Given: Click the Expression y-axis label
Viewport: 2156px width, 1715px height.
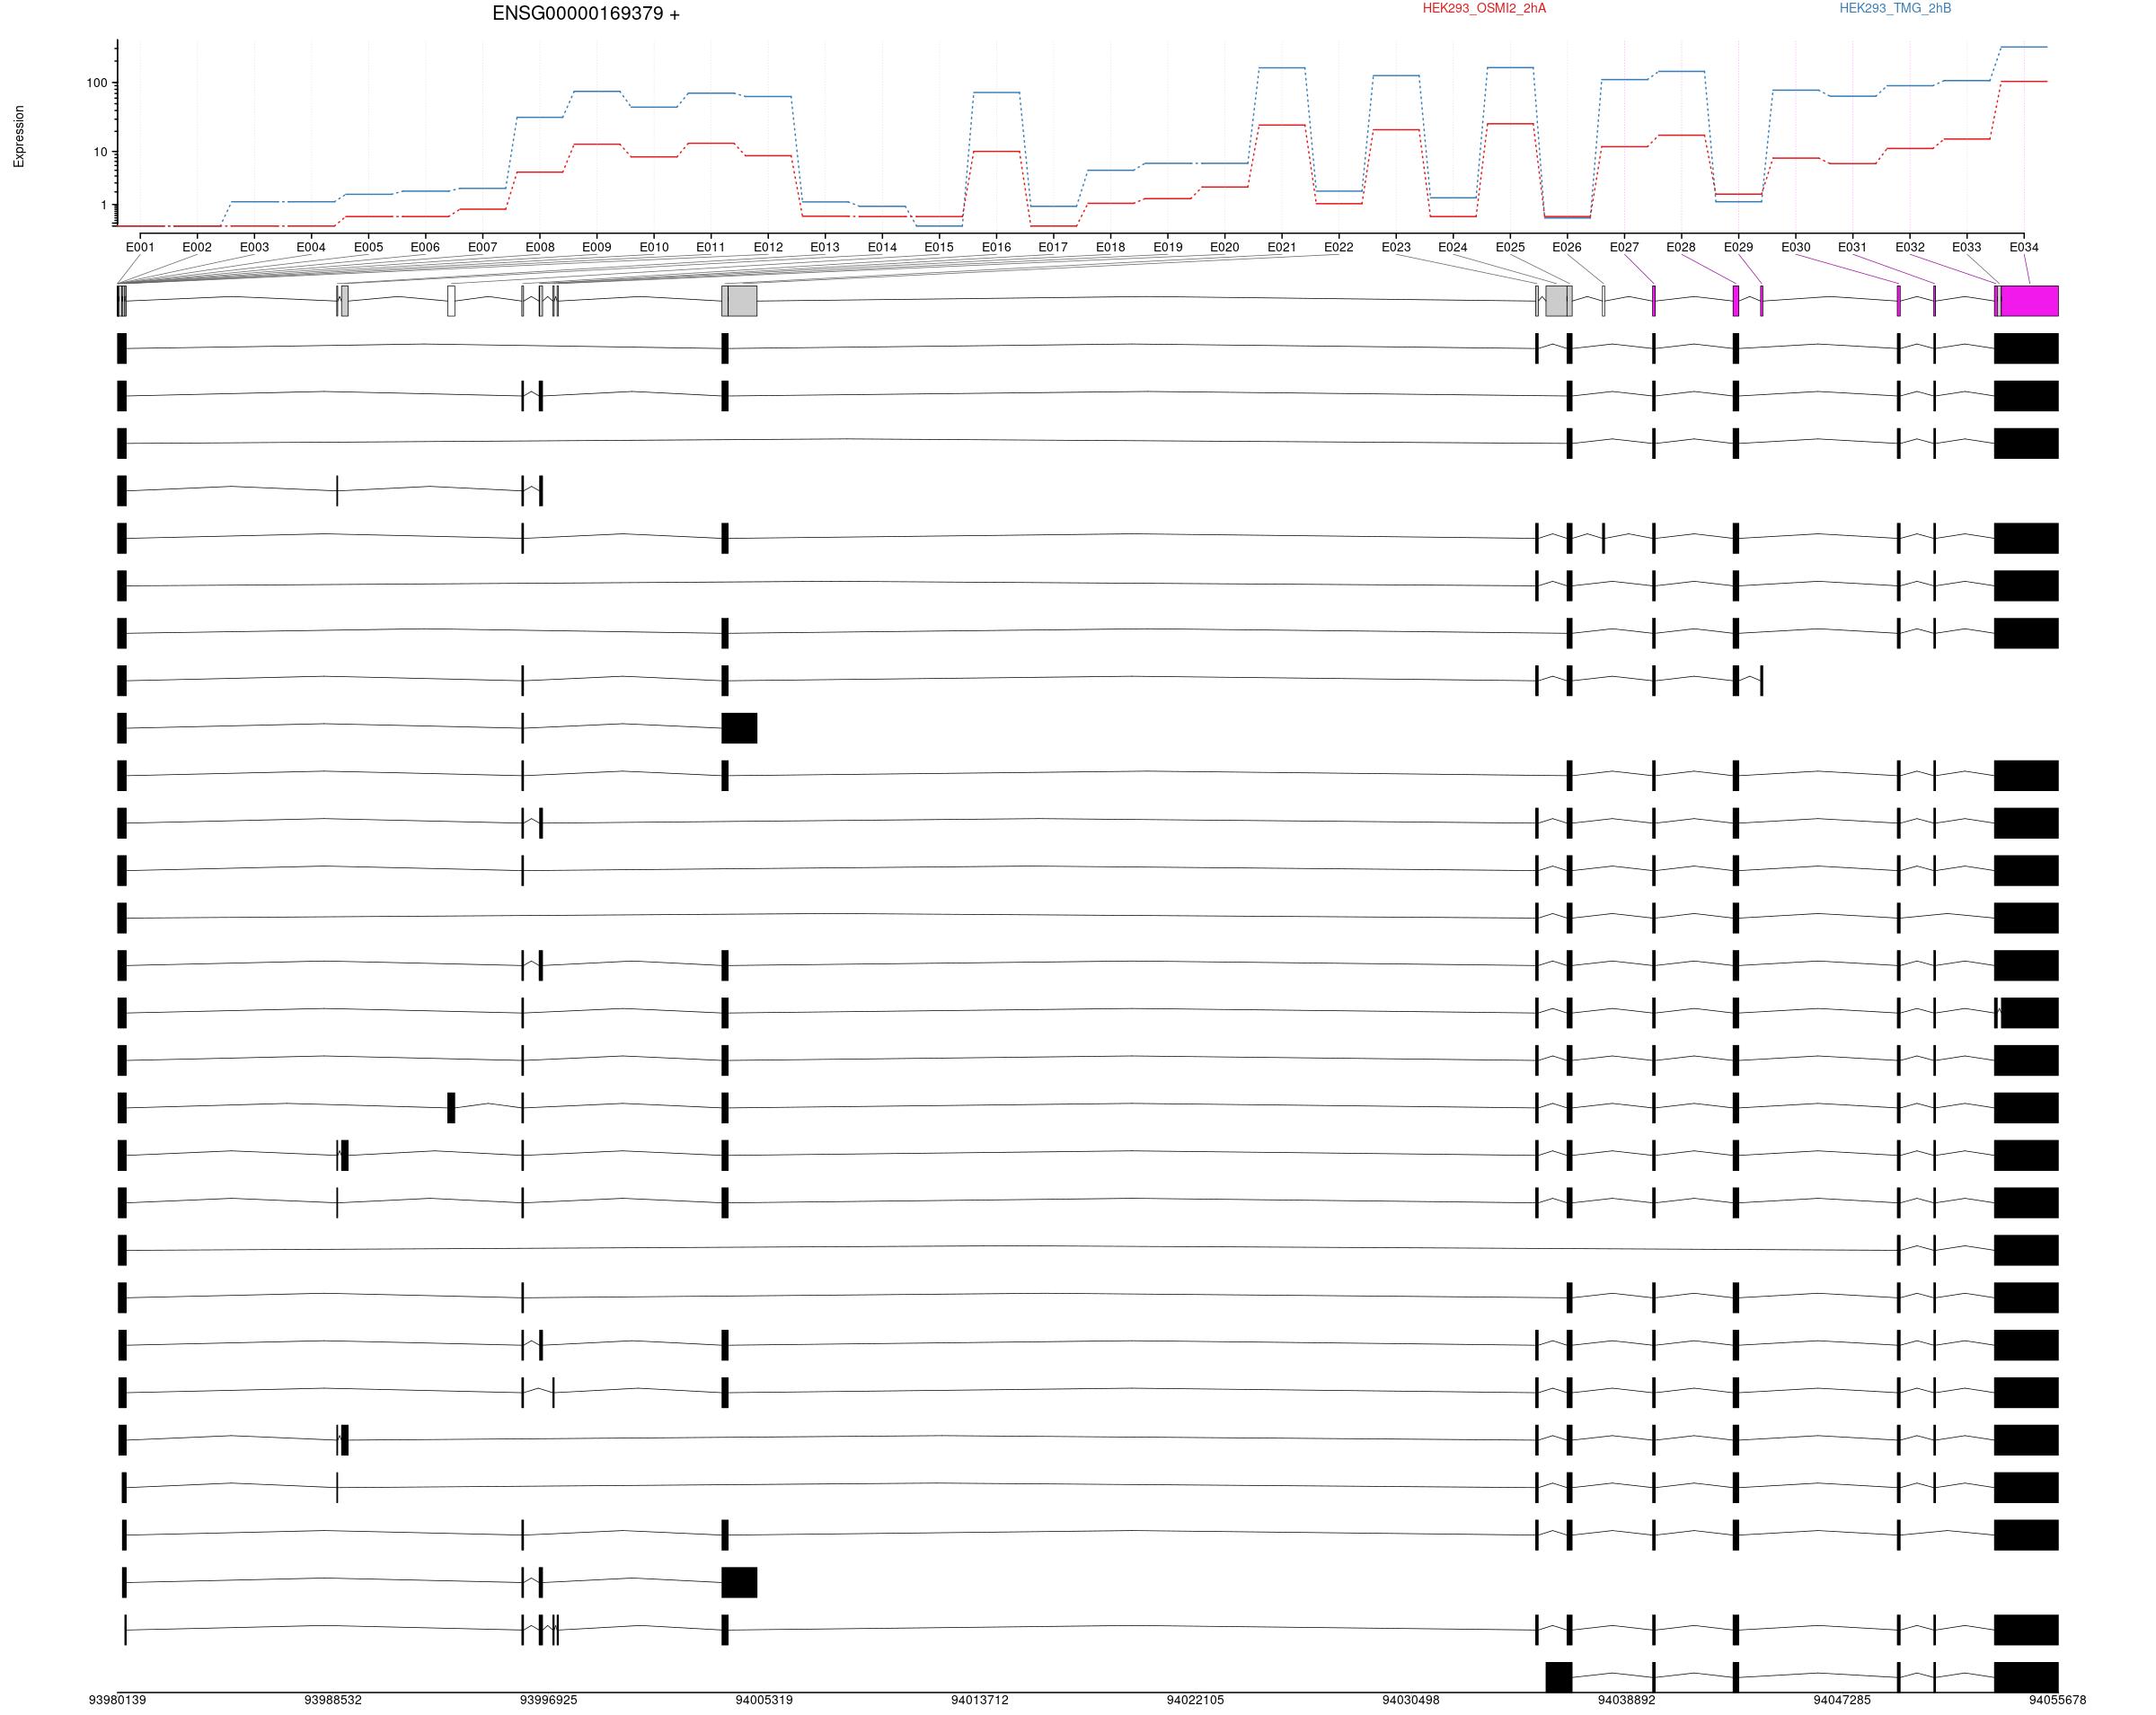Looking at the screenshot, I should coord(19,136).
